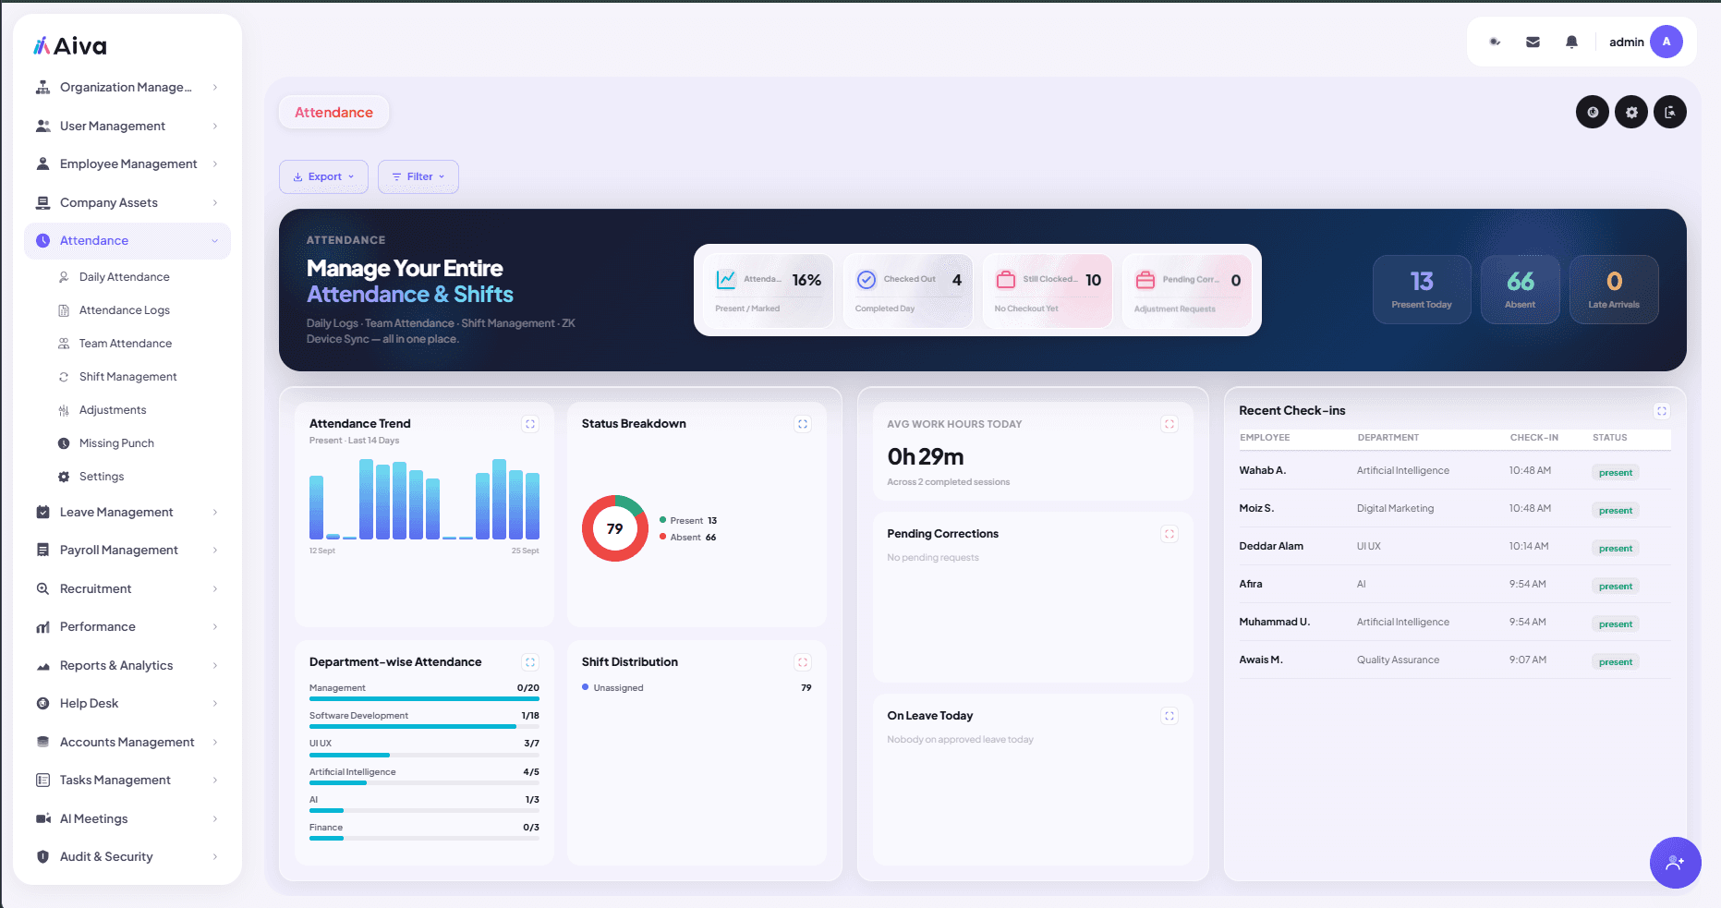Screen dimensions: 1721x908
Task: Maximize the Avg Work Hours Today card
Action: pyautogui.click(x=1170, y=424)
